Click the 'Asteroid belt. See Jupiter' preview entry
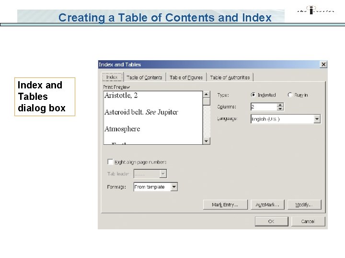 click(x=141, y=112)
